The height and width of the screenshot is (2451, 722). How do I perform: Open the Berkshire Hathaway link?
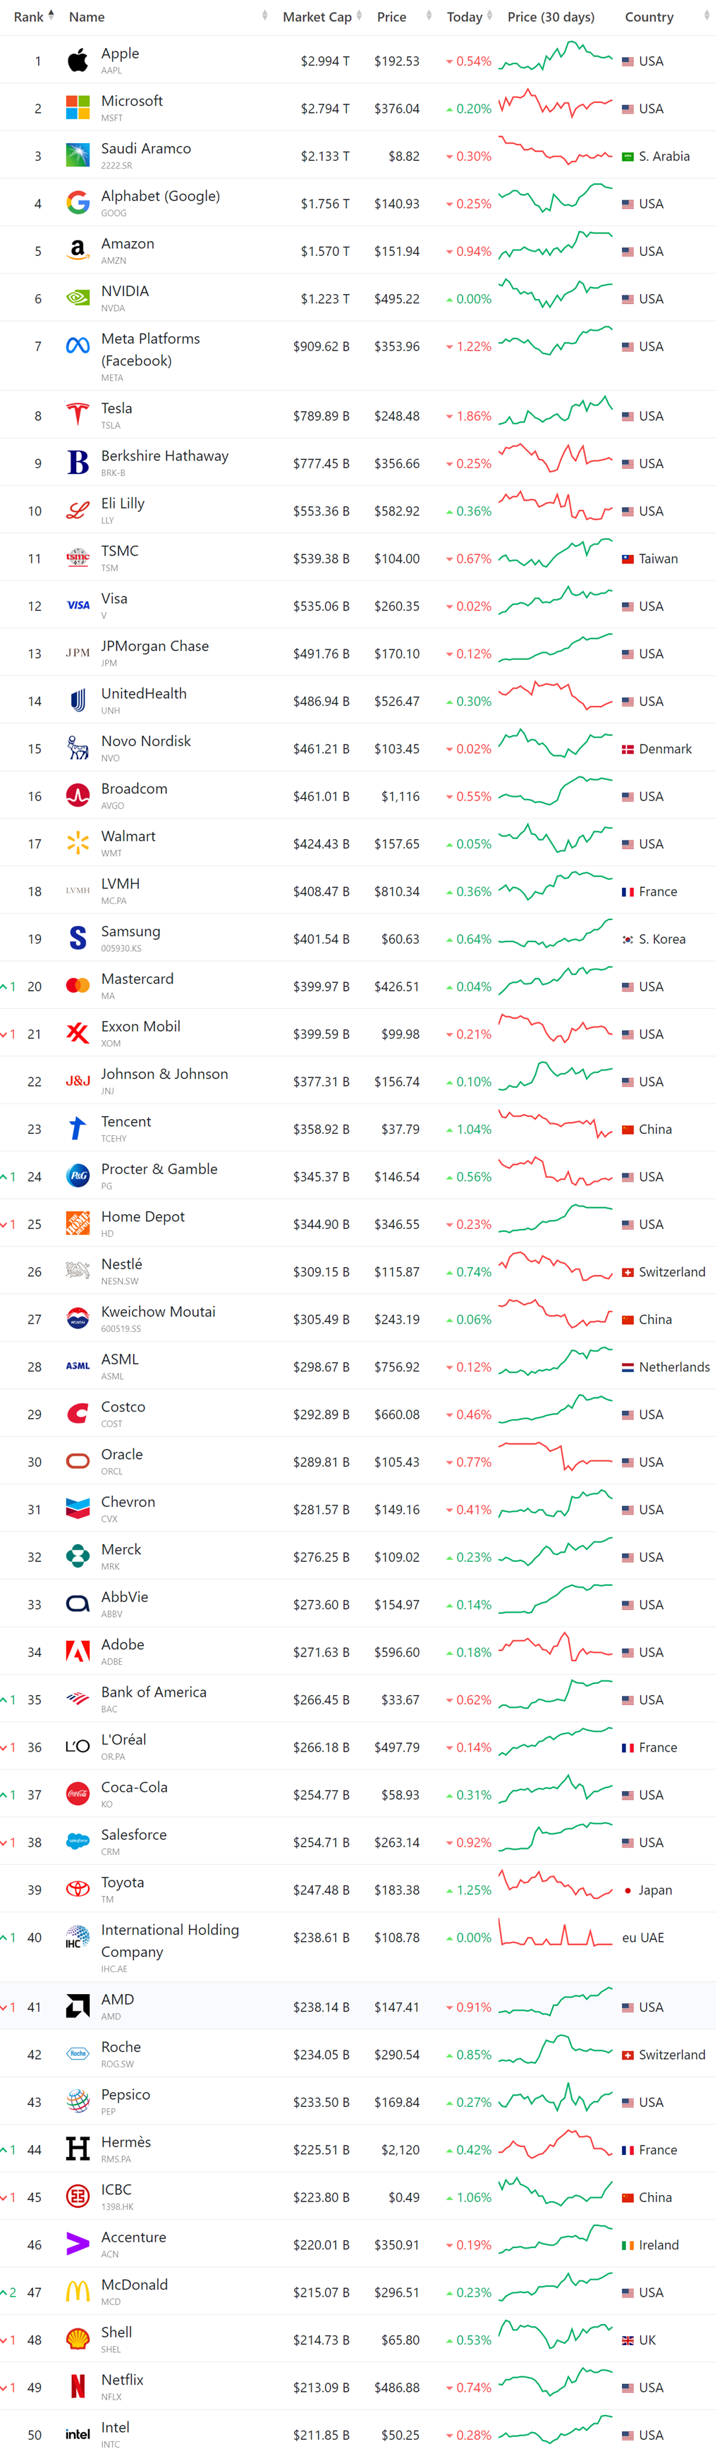164,456
